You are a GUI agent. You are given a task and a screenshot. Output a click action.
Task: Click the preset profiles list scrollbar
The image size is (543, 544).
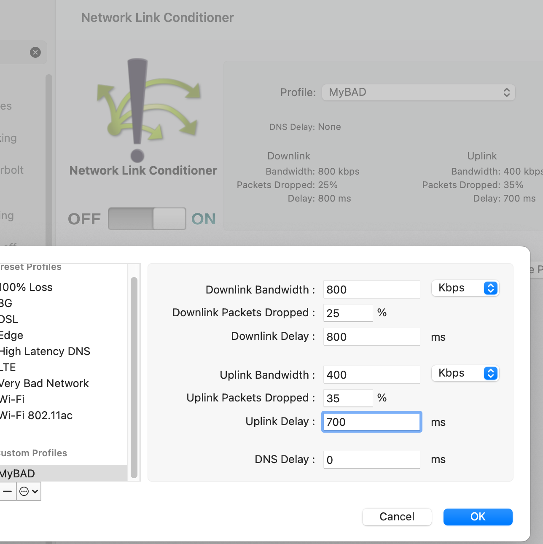point(134,371)
